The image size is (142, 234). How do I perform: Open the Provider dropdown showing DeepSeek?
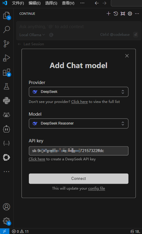pyautogui.click(x=78, y=92)
